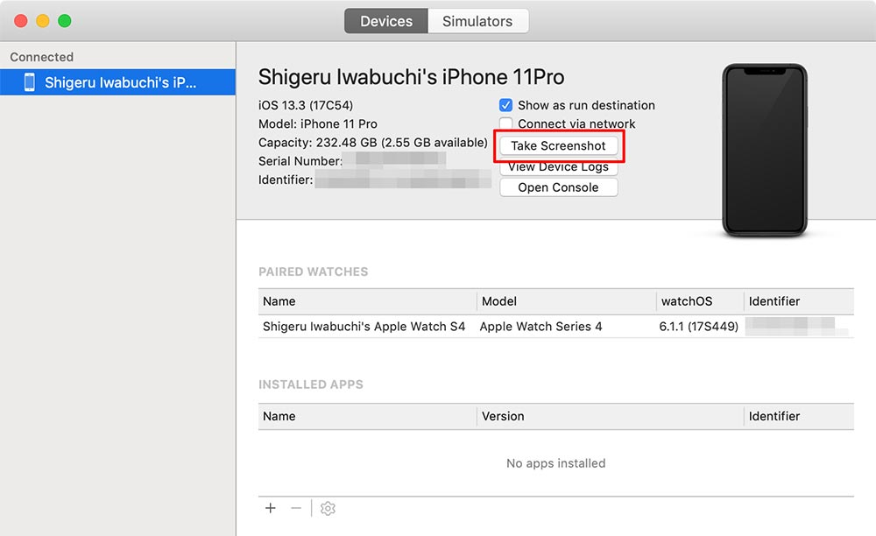876x536 pixels.
Task: Select Shigeru Iwabuchi's iPhone in the sidebar
Action: pyautogui.click(x=117, y=82)
